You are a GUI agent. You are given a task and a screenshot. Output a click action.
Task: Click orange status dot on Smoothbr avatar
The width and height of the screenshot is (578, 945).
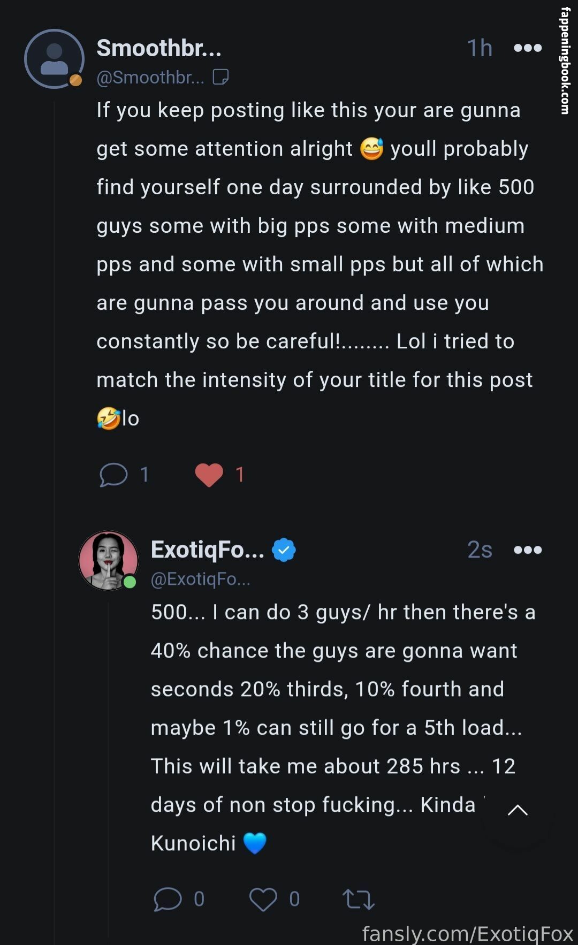click(76, 80)
